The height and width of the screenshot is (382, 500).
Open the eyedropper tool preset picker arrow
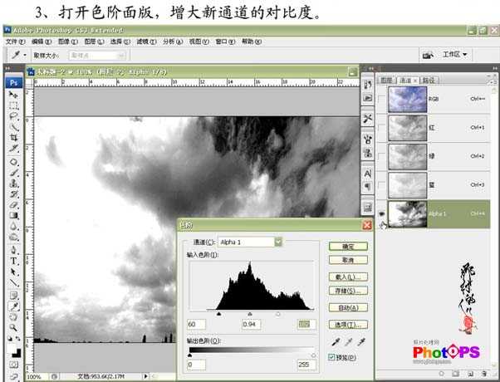[25, 55]
